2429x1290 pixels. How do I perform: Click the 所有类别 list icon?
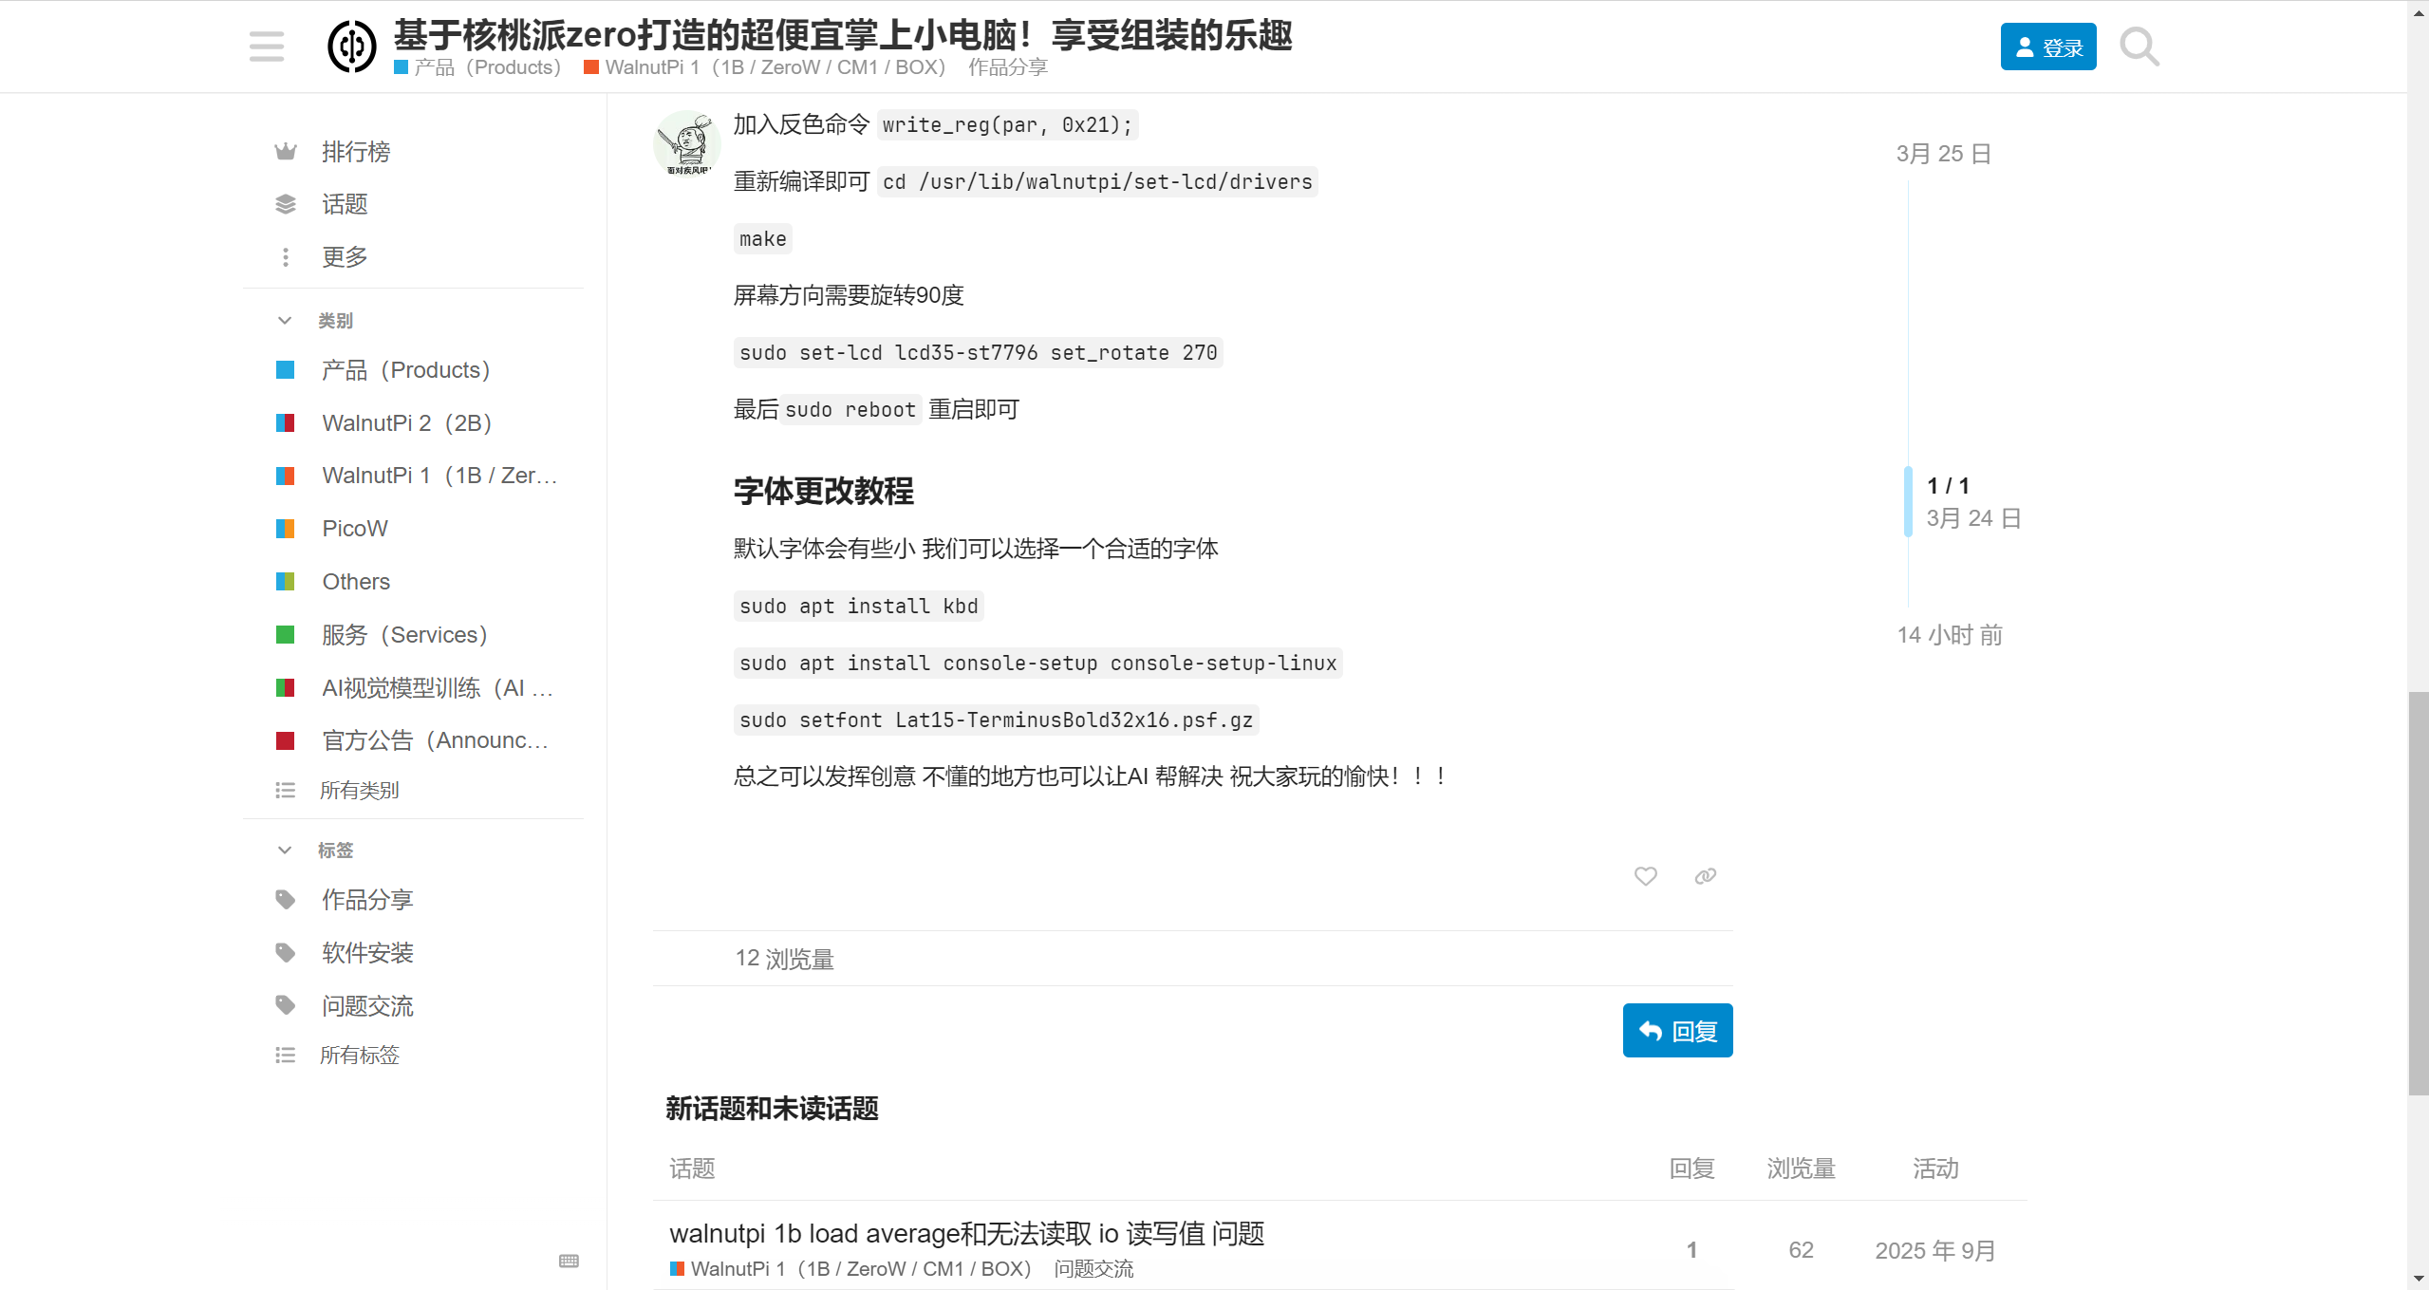tap(285, 789)
